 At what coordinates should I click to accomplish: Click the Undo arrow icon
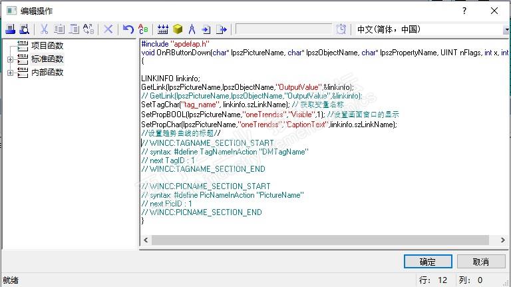coord(128,29)
